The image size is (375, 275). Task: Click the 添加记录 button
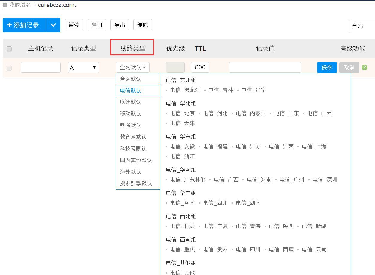pyautogui.click(x=24, y=25)
